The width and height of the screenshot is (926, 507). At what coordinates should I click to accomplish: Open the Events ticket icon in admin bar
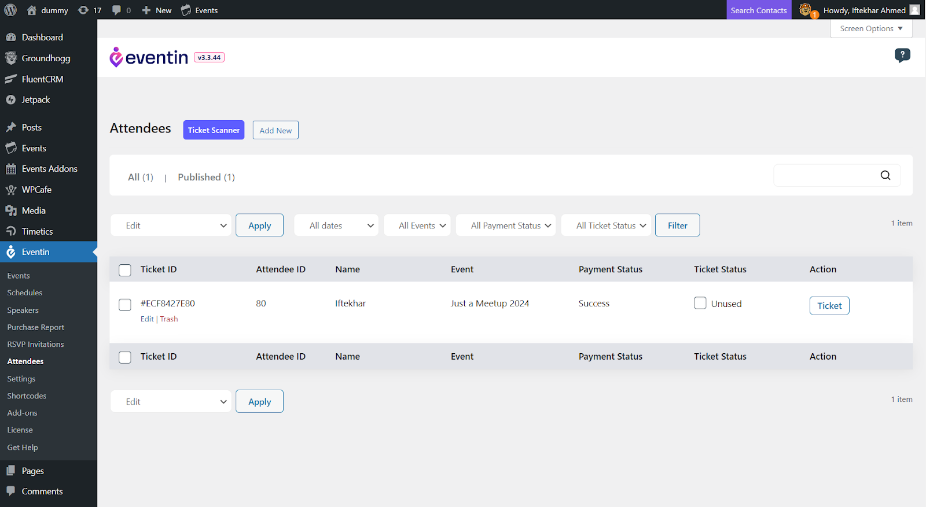(186, 10)
